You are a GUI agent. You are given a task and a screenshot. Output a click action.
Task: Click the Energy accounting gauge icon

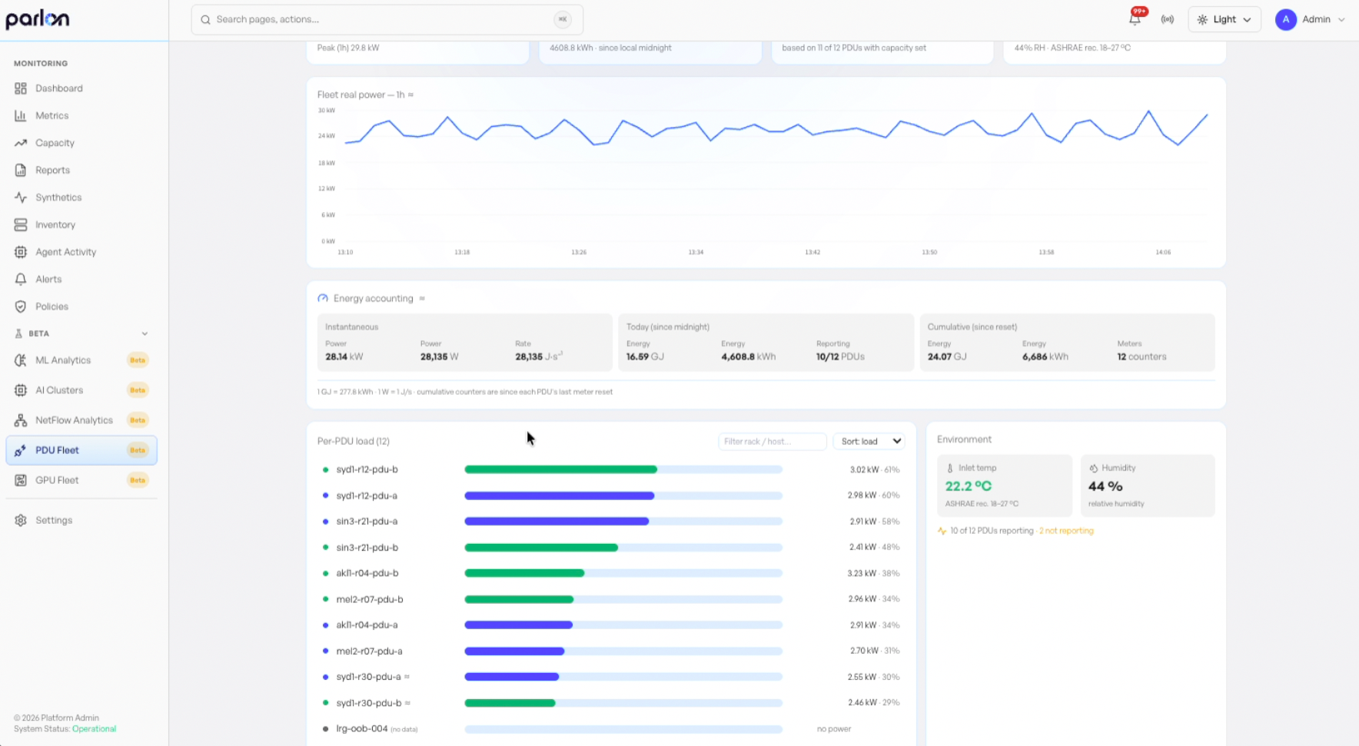323,298
